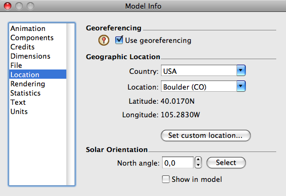
Task: Open the File panel
Action: [x=38, y=65]
